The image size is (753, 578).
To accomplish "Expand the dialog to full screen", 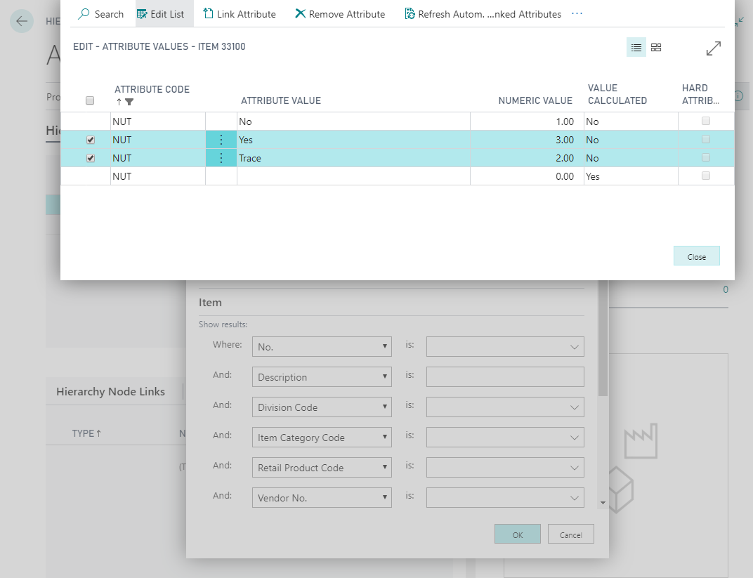I will pyautogui.click(x=713, y=48).
